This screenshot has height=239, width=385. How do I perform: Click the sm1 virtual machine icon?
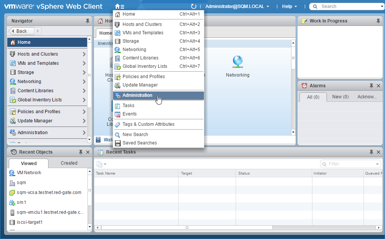point(12,202)
